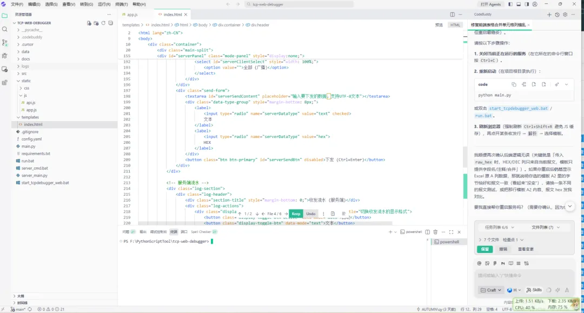584x313 pixels.
Task: Click the run.bat link in chat
Action: [x=483, y=116]
